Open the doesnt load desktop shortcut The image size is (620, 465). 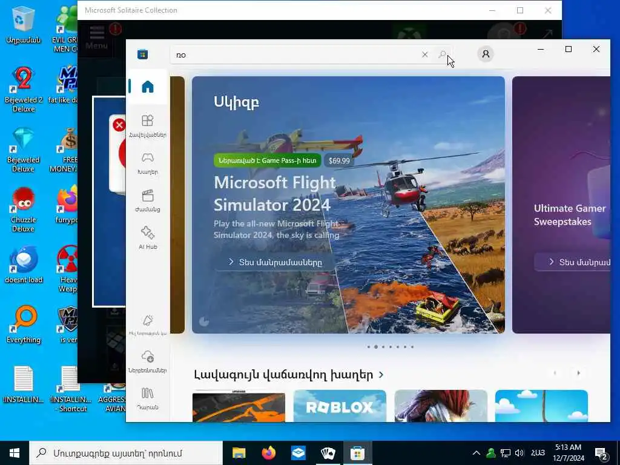pyautogui.click(x=24, y=265)
